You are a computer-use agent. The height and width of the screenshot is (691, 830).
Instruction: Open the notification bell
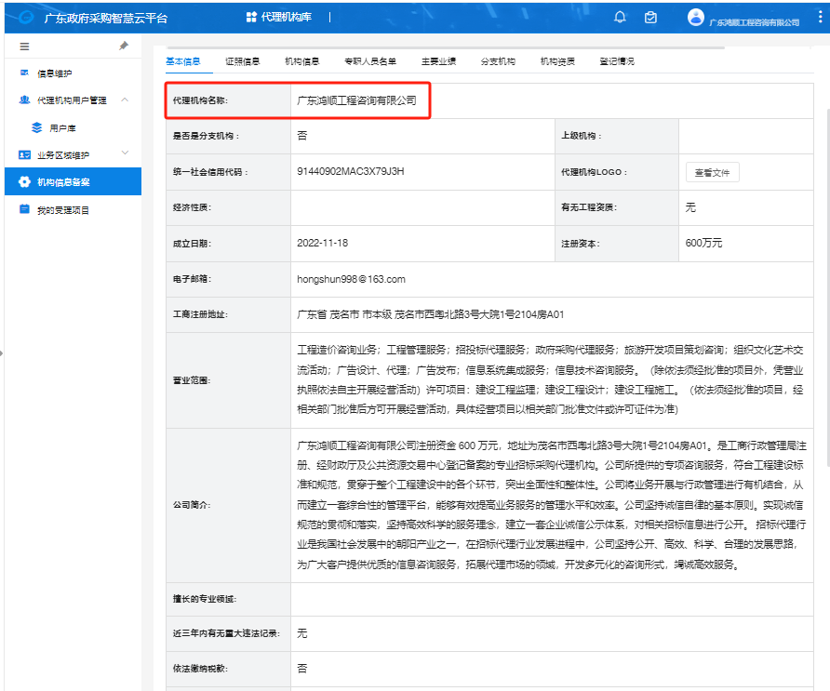point(620,18)
